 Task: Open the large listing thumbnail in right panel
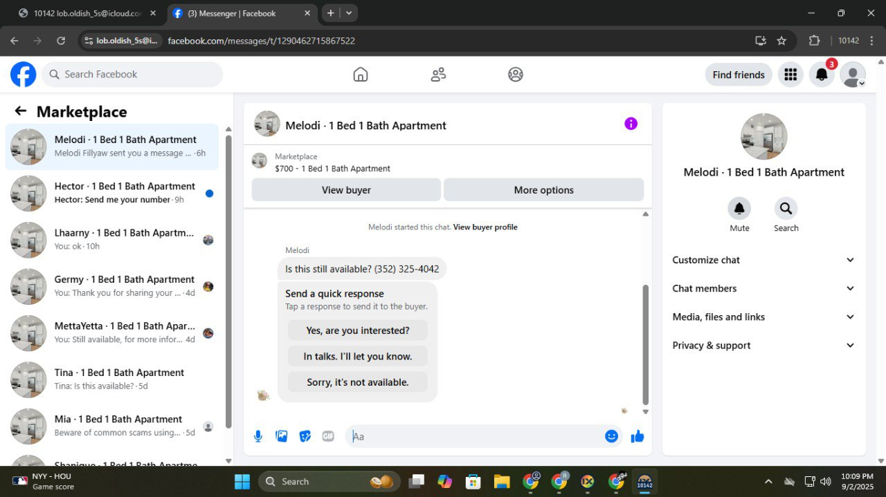[x=764, y=137]
